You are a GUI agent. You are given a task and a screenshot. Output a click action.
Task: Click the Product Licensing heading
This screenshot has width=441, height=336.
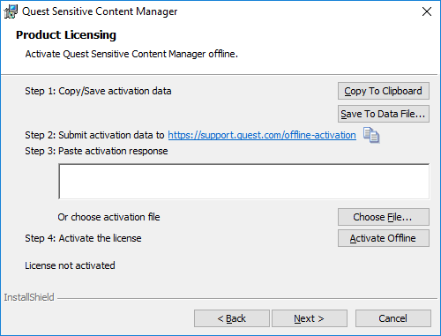click(66, 35)
